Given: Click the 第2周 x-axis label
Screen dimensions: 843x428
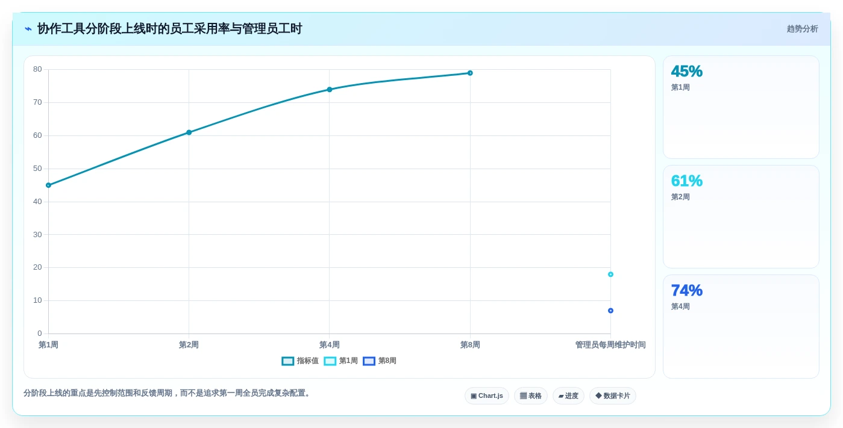Looking at the screenshot, I should tap(189, 345).
